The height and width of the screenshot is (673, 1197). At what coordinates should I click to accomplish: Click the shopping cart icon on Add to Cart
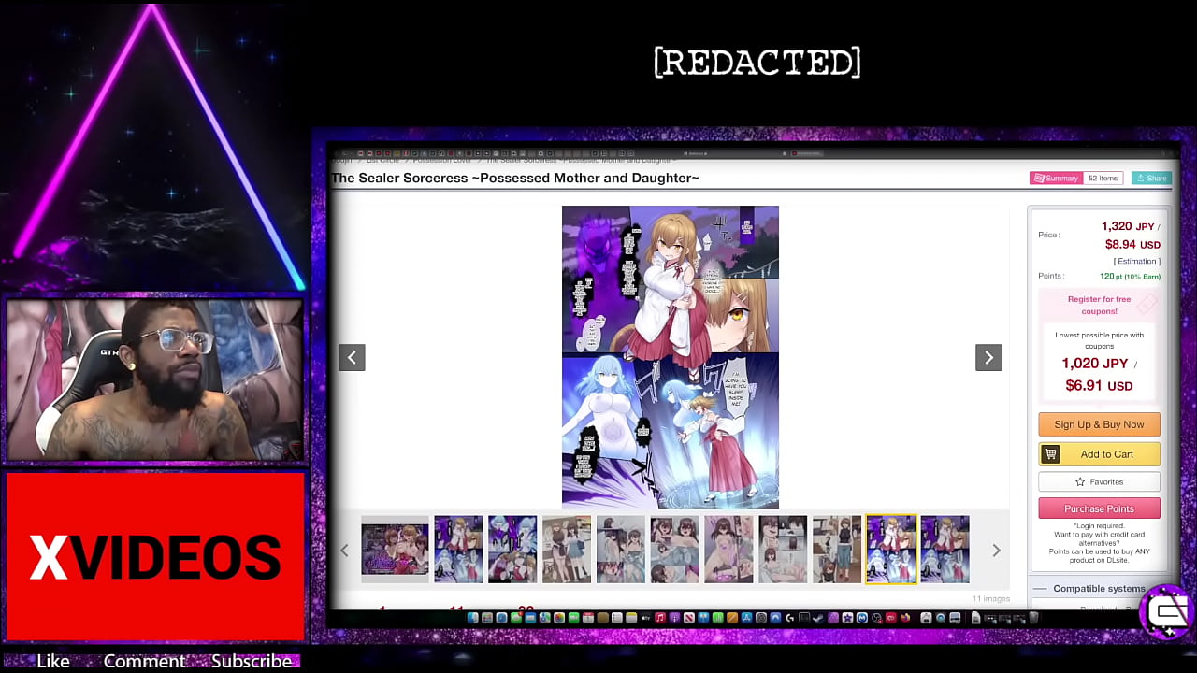[x=1051, y=454]
